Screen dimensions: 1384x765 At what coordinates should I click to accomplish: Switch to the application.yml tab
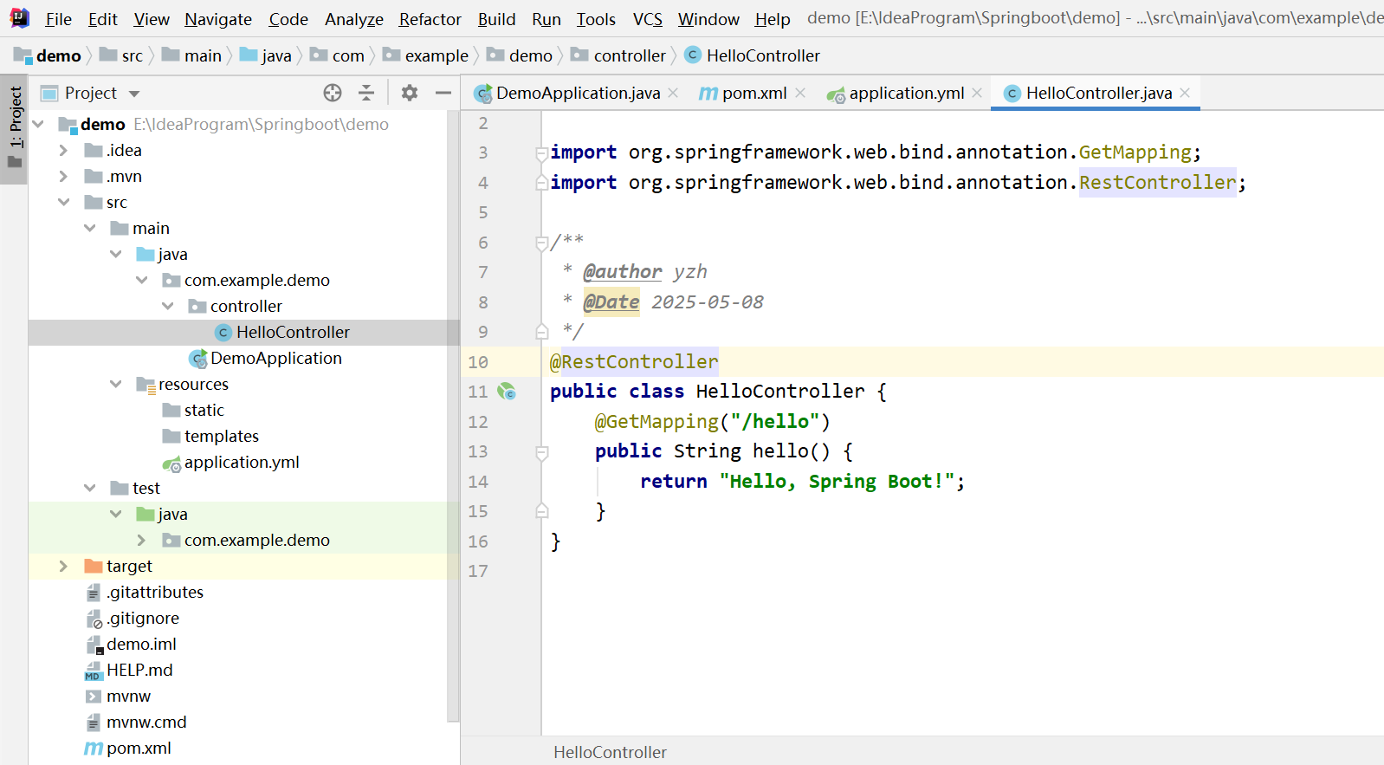click(907, 93)
